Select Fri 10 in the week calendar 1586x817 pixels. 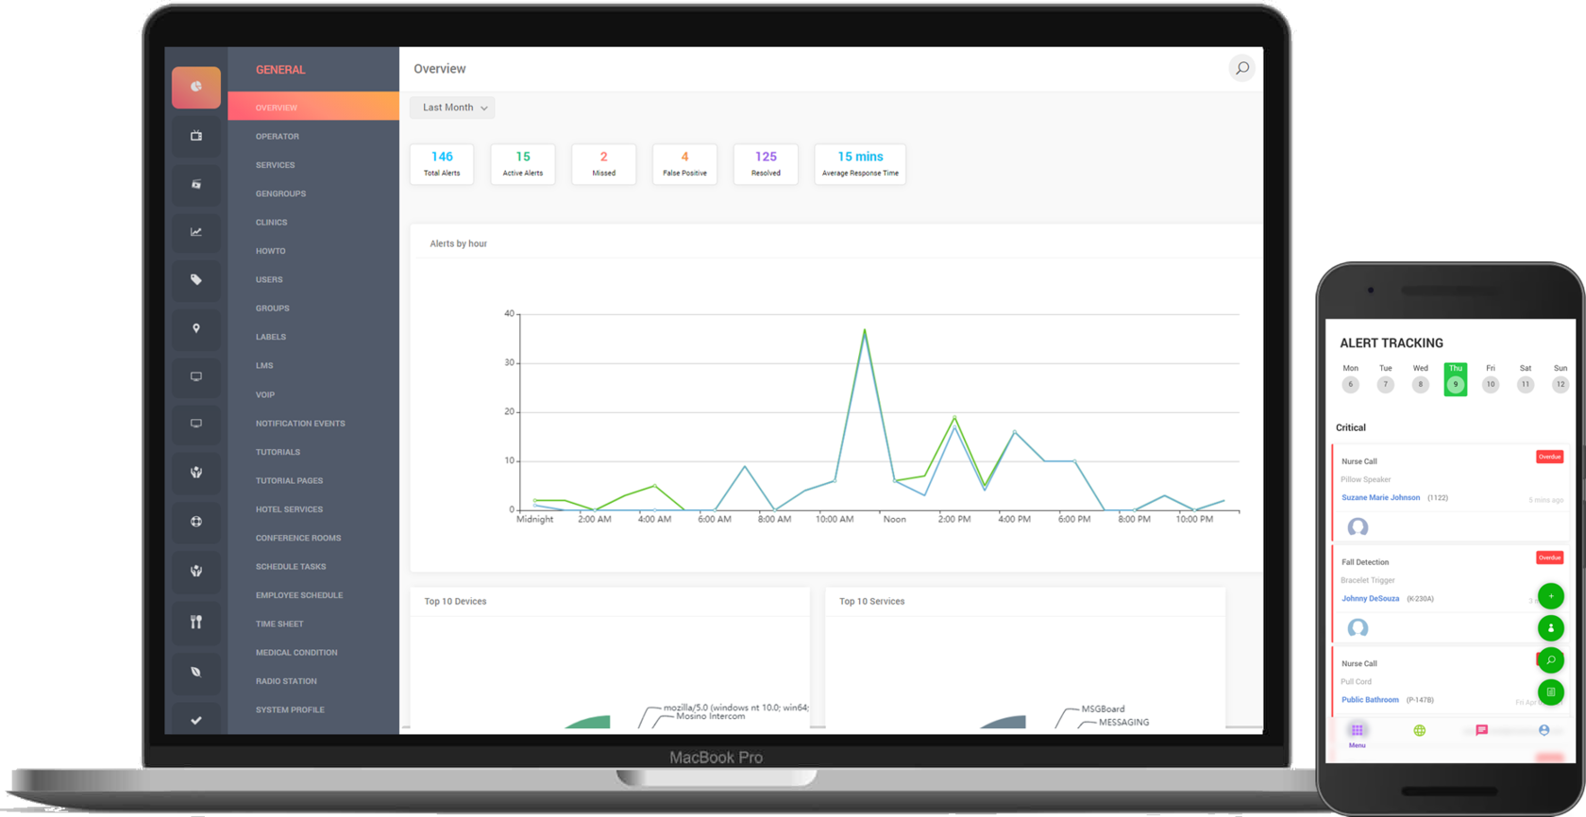tap(1490, 379)
